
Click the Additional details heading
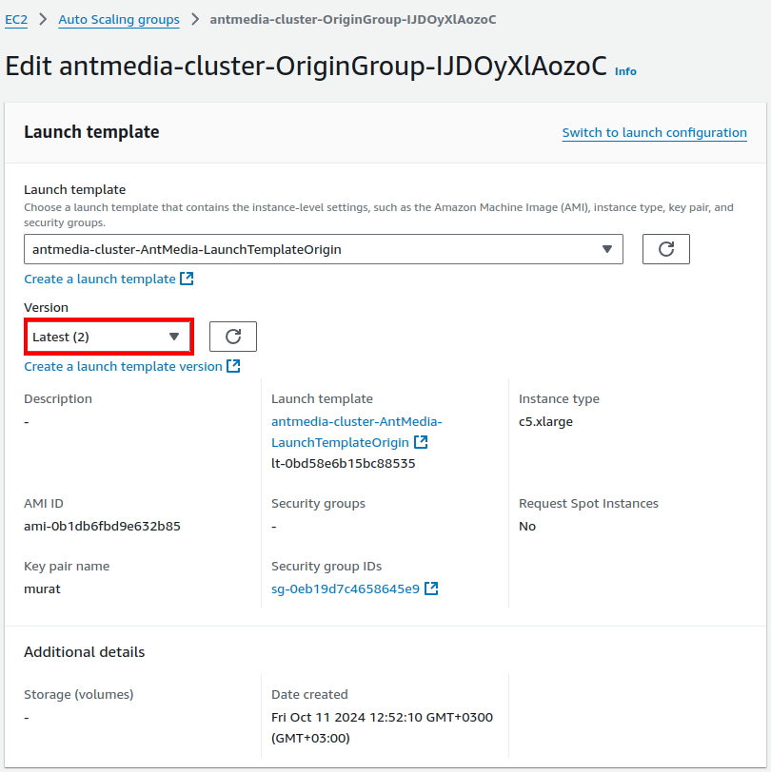(85, 652)
